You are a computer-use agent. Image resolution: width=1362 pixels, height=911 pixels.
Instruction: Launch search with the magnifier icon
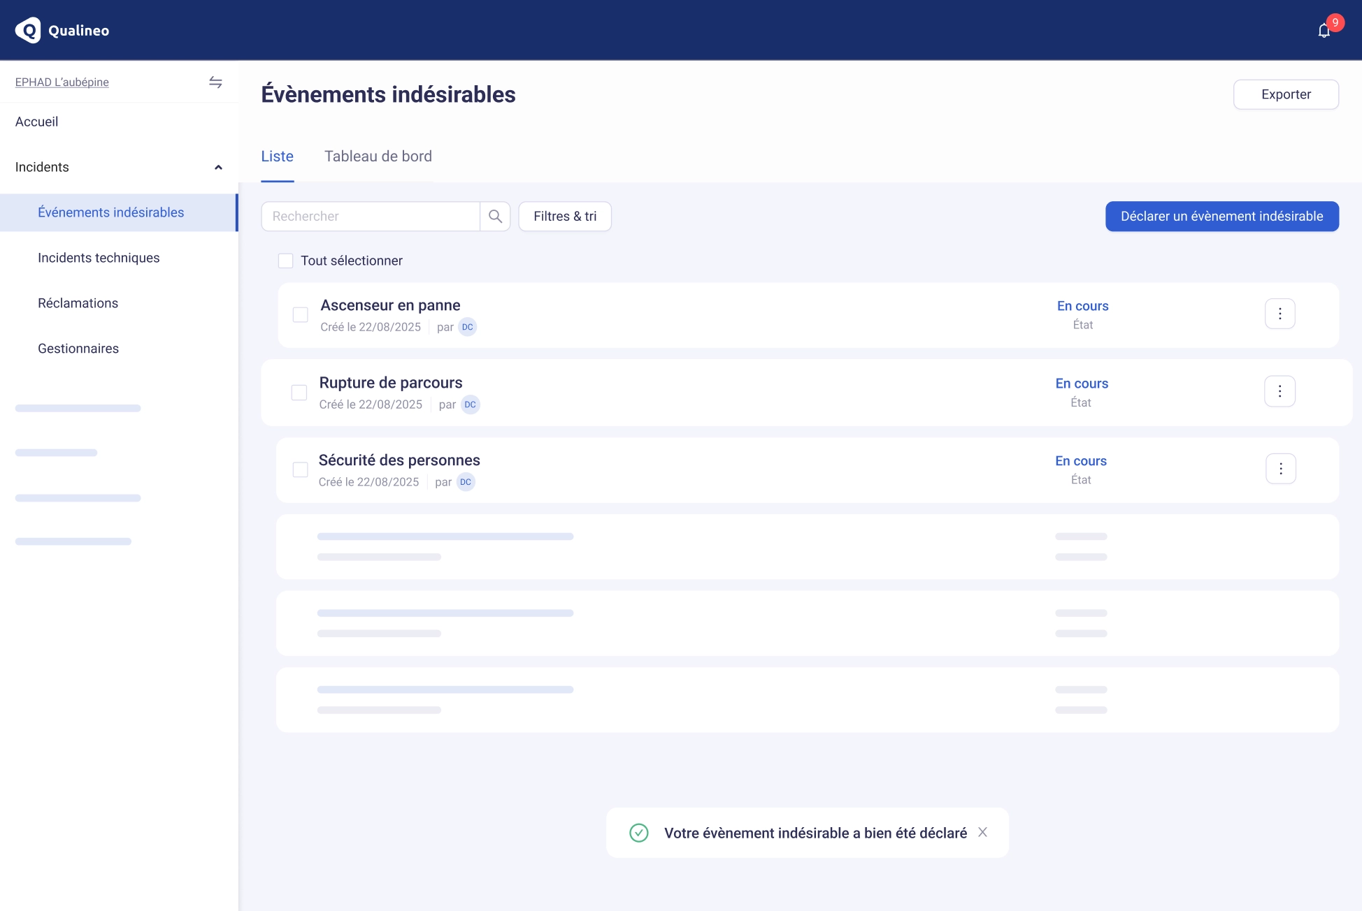(495, 217)
